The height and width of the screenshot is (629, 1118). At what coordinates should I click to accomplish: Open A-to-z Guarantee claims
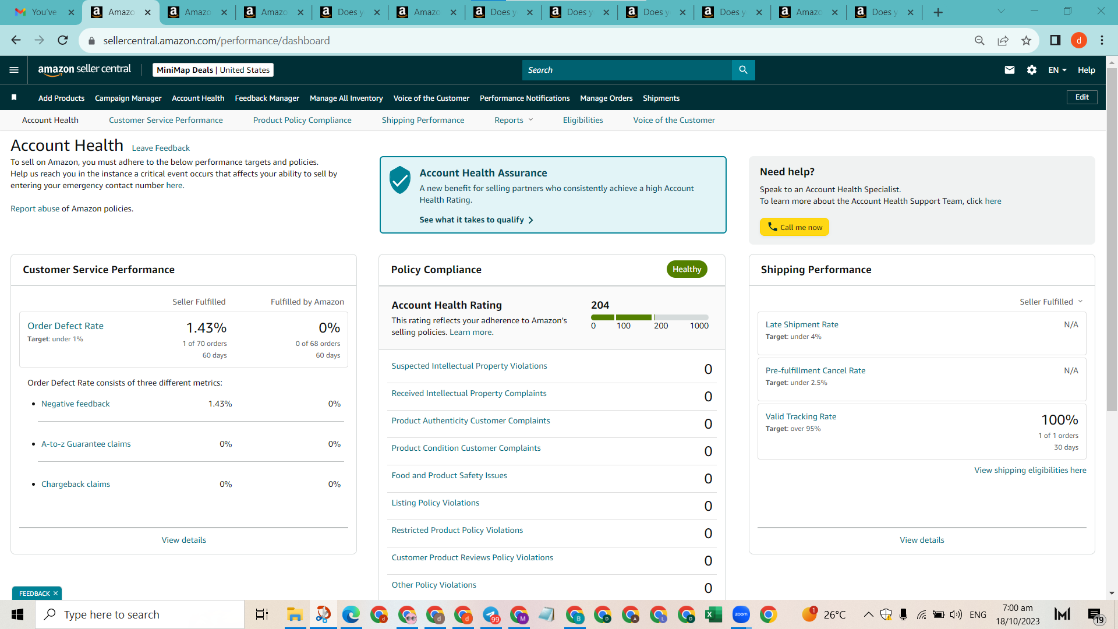tap(86, 444)
